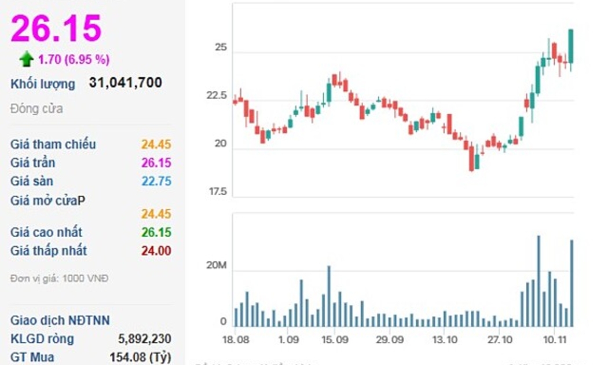Click the KLGD ròng value 5,892,230
Image resolution: width=608 pixels, height=365 pixels.
(144, 339)
